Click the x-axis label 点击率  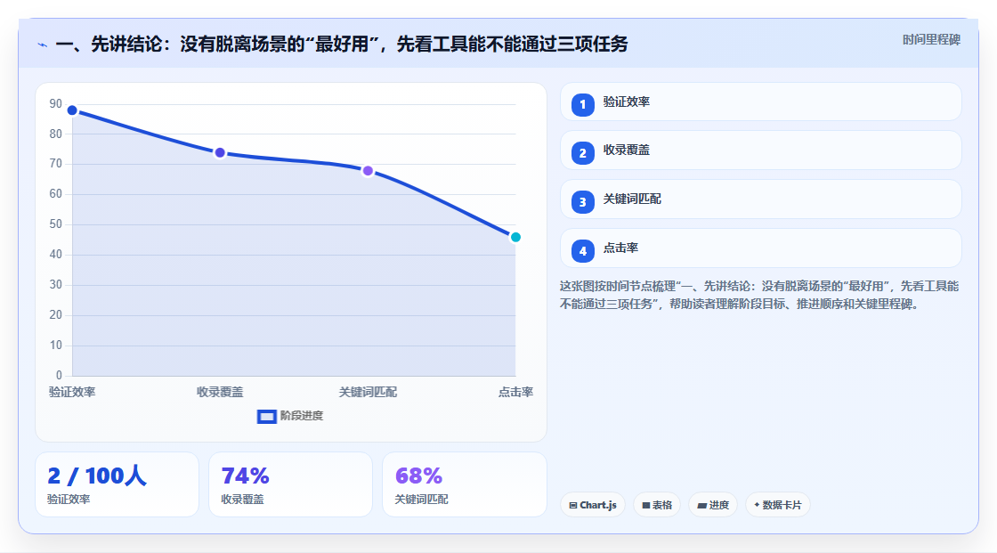pos(515,393)
